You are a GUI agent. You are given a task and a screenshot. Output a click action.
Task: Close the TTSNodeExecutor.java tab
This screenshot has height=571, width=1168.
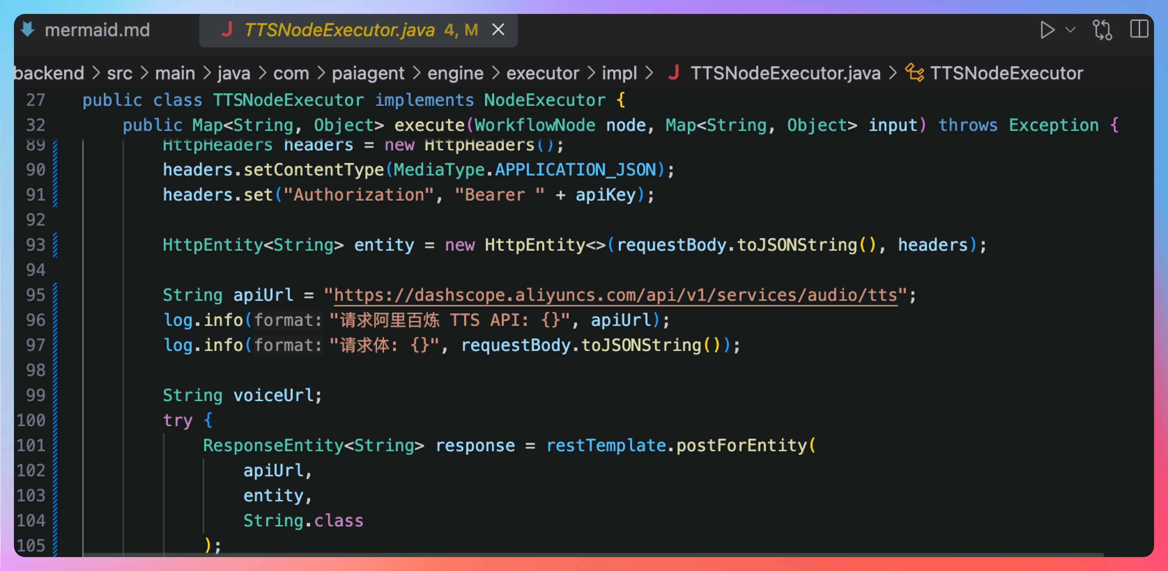(498, 30)
